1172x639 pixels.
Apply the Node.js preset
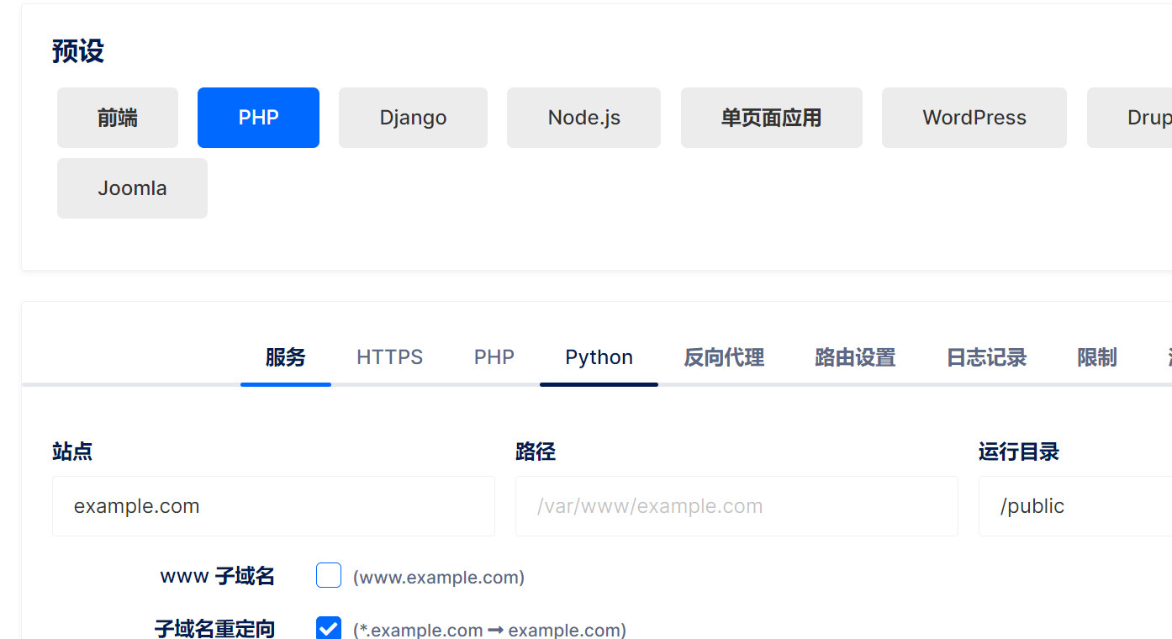tap(583, 118)
